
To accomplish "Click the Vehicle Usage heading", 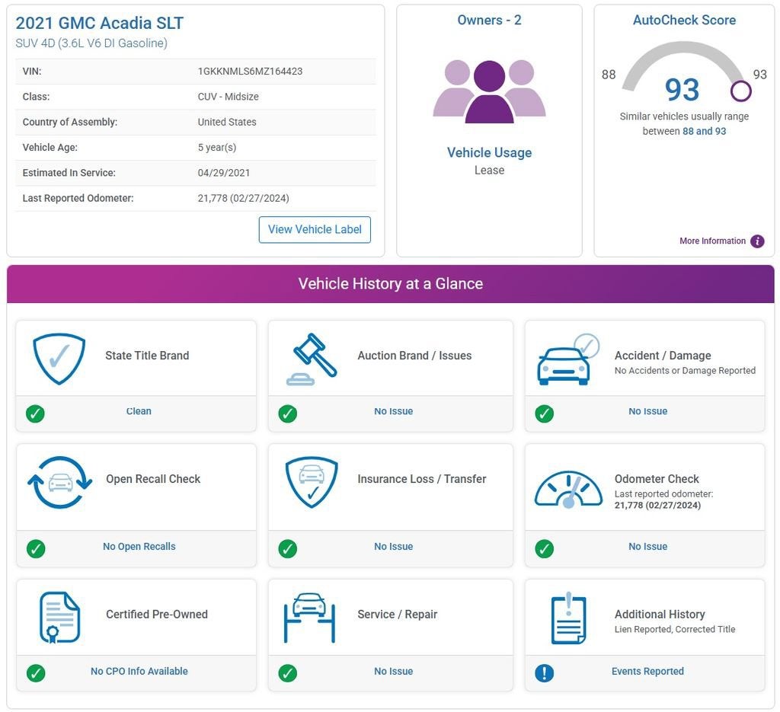I will click(x=489, y=152).
